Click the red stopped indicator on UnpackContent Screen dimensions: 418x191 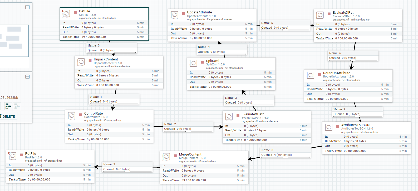(x=90, y=61)
